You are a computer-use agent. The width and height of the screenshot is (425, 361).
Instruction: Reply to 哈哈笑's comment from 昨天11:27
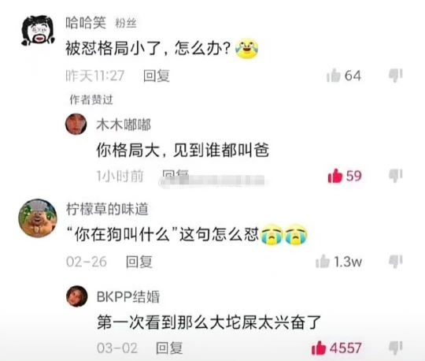[157, 76]
